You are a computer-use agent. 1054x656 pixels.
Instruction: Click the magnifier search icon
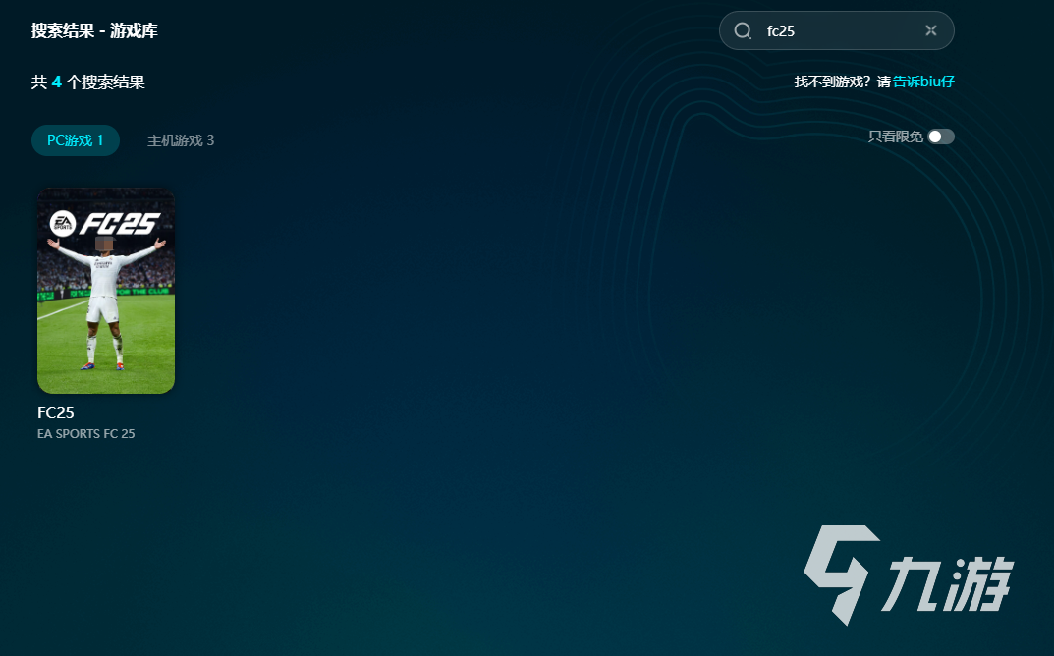coord(743,30)
